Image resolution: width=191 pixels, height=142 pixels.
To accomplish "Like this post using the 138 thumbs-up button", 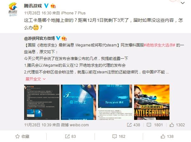I will pyautogui.click(x=167, y=137).
